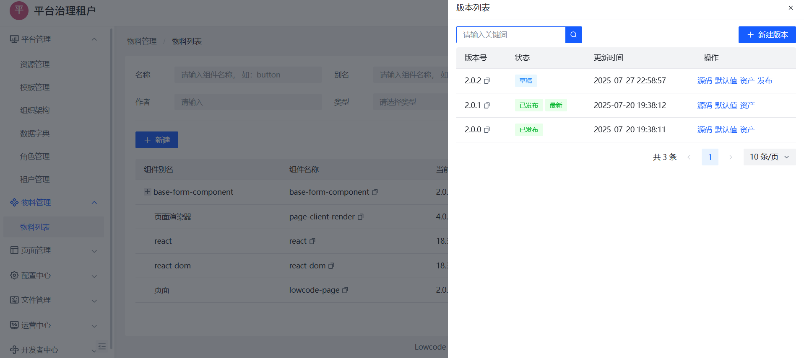This screenshot has height=358, width=804.
Task: Click the search magnifier icon button
Action: point(573,35)
